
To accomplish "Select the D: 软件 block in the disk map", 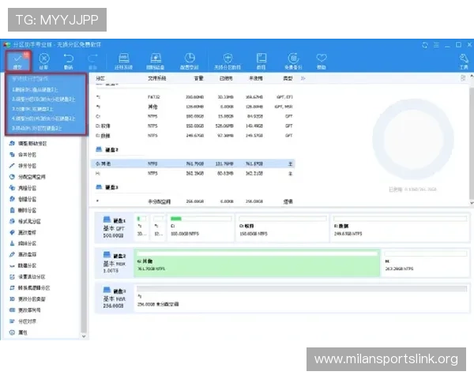I will (282, 227).
